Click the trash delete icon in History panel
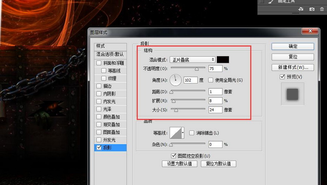 [322, 9]
